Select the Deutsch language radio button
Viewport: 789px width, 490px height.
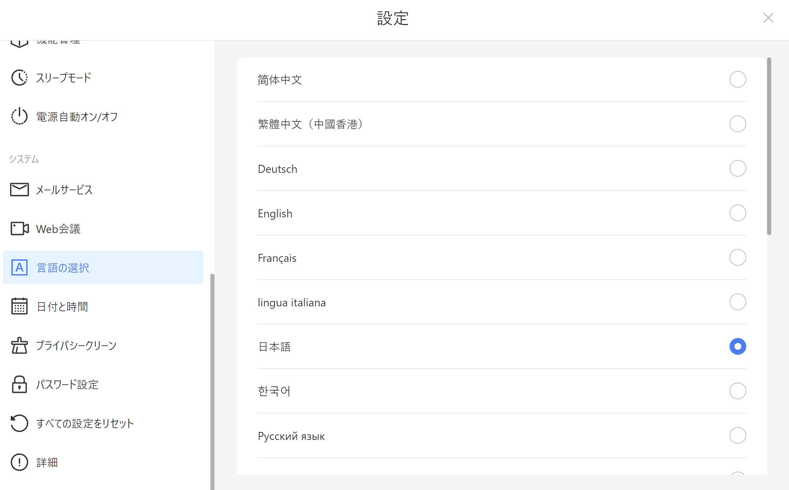[738, 168]
